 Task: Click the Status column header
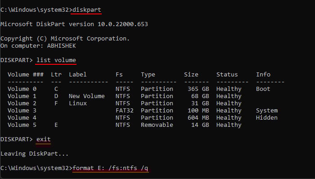[227, 75]
